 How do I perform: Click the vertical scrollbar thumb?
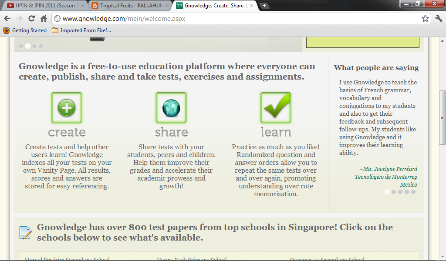tap(442, 117)
